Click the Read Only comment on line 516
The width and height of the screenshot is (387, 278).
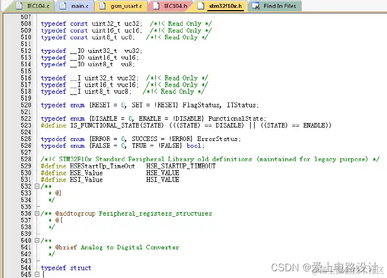(177, 78)
